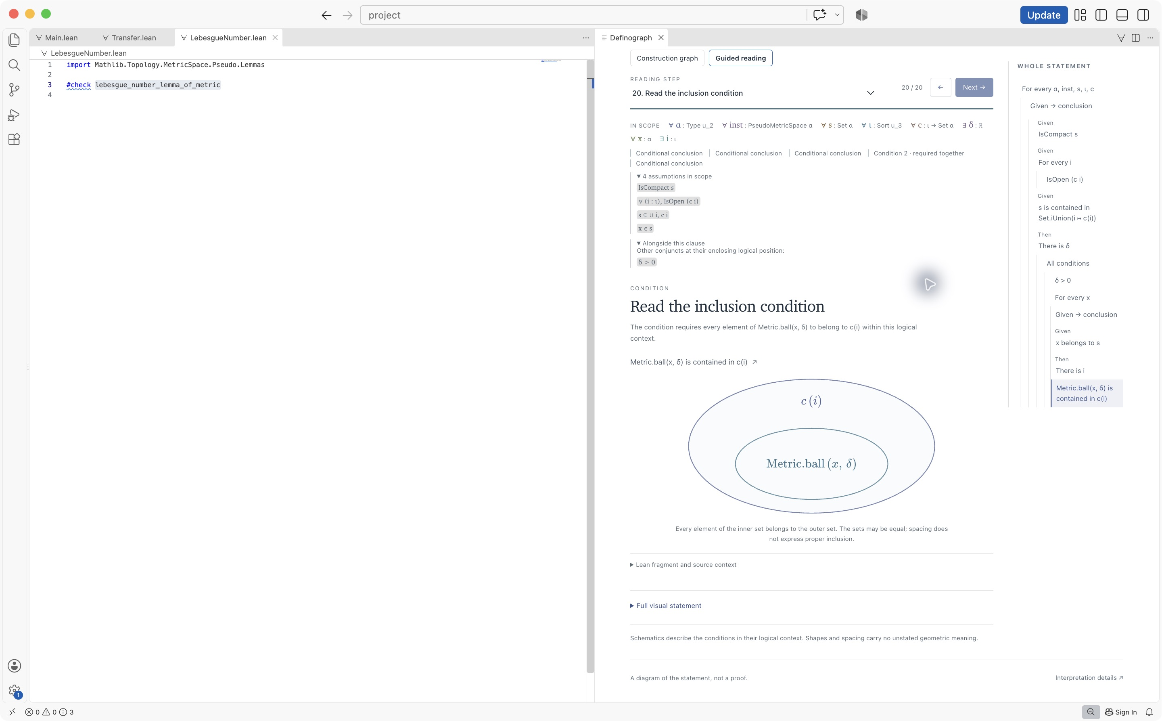The height and width of the screenshot is (721, 1162).
Task: Toggle the primary side bar
Action: (1101, 15)
